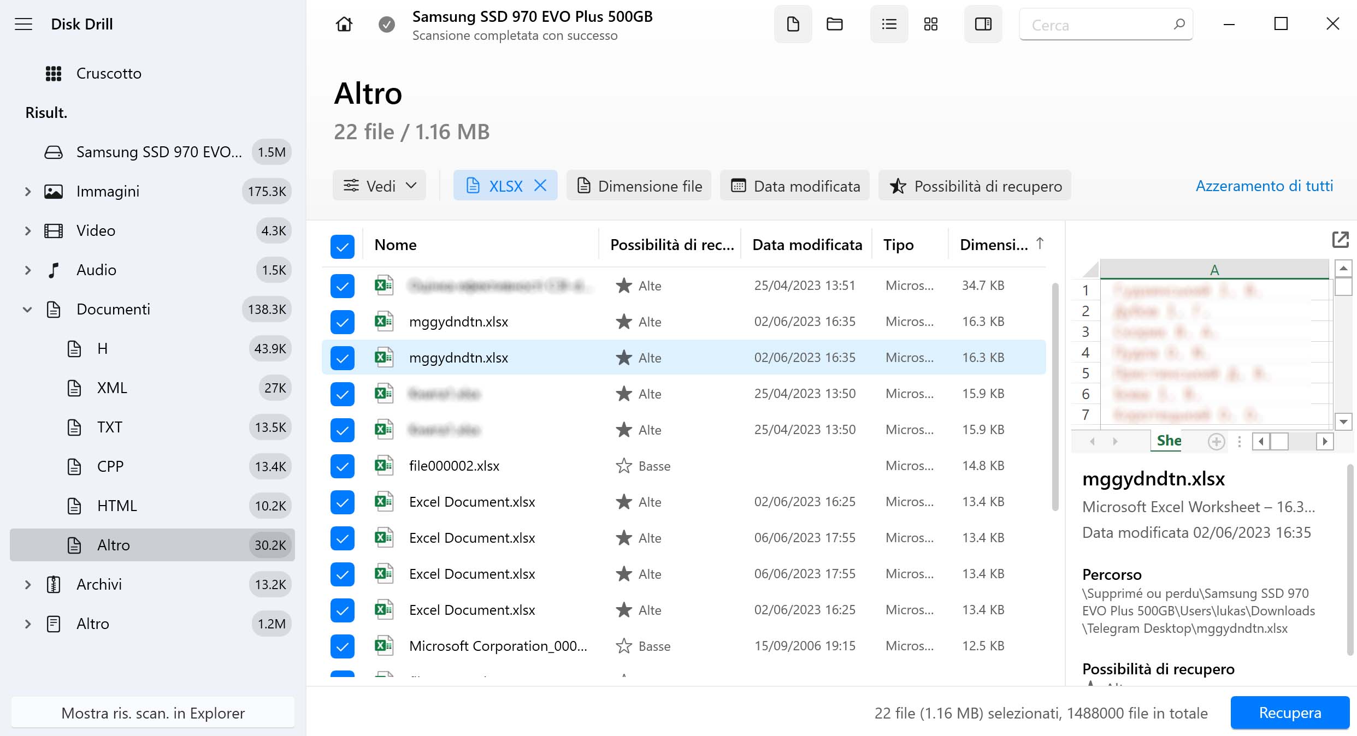
Task: Click Excel icon of file000002.xlsx
Action: tap(384, 466)
